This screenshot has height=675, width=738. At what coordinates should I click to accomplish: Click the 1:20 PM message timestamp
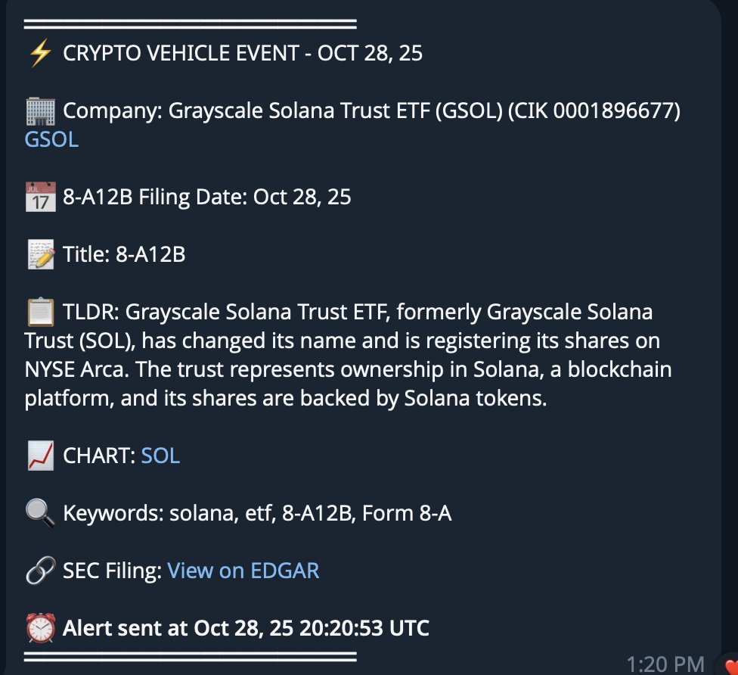pyautogui.click(x=665, y=664)
